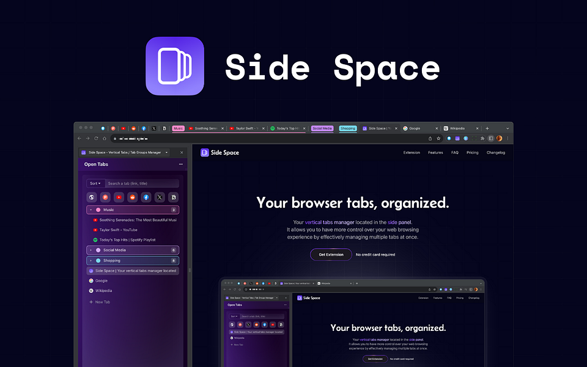Select the X (Twitter) filter icon
The width and height of the screenshot is (587, 367).
(x=160, y=197)
